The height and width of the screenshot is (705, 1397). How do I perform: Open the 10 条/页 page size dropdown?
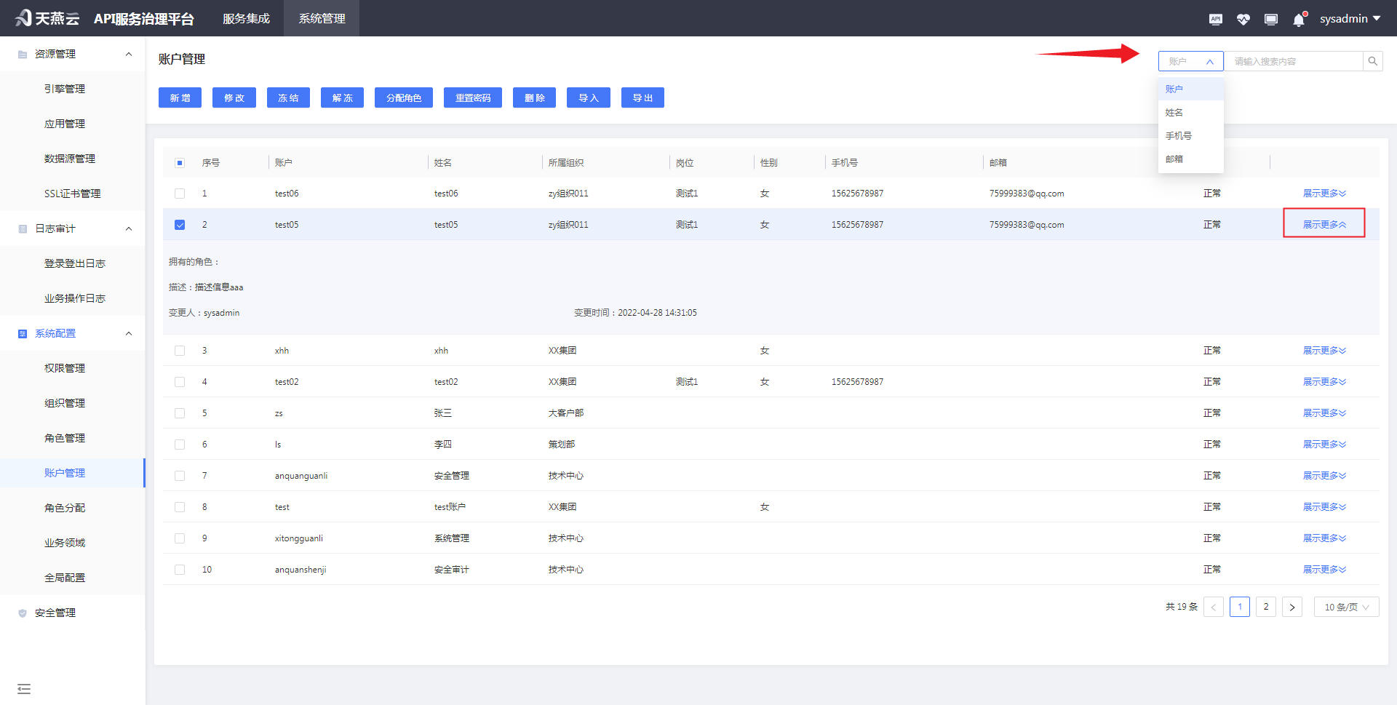(x=1345, y=607)
